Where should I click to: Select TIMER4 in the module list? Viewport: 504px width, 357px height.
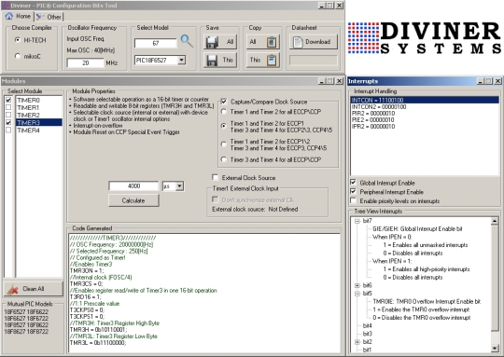[x=39, y=130]
